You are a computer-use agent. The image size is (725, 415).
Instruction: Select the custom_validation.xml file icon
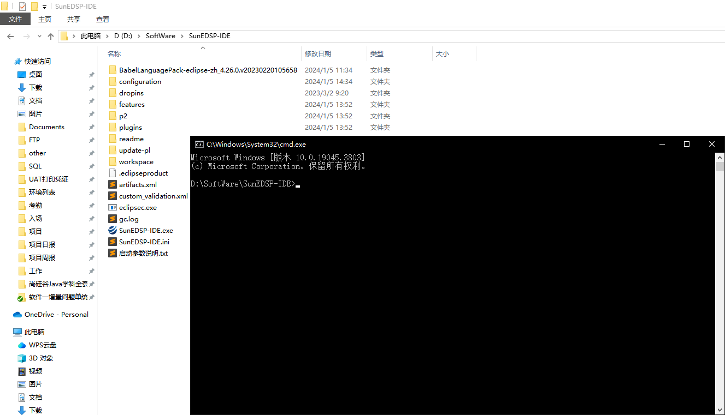(113, 196)
